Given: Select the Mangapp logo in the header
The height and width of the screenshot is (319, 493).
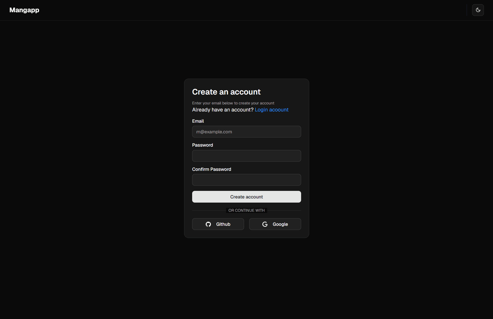Looking at the screenshot, I should pyautogui.click(x=24, y=10).
